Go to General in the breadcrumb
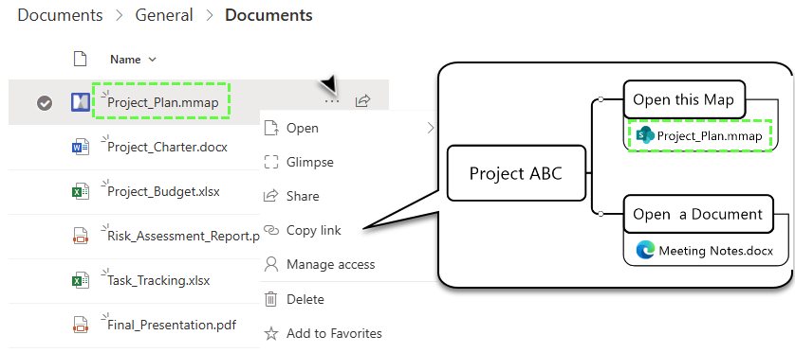This screenshot has width=795, height=353. (164, 15)
